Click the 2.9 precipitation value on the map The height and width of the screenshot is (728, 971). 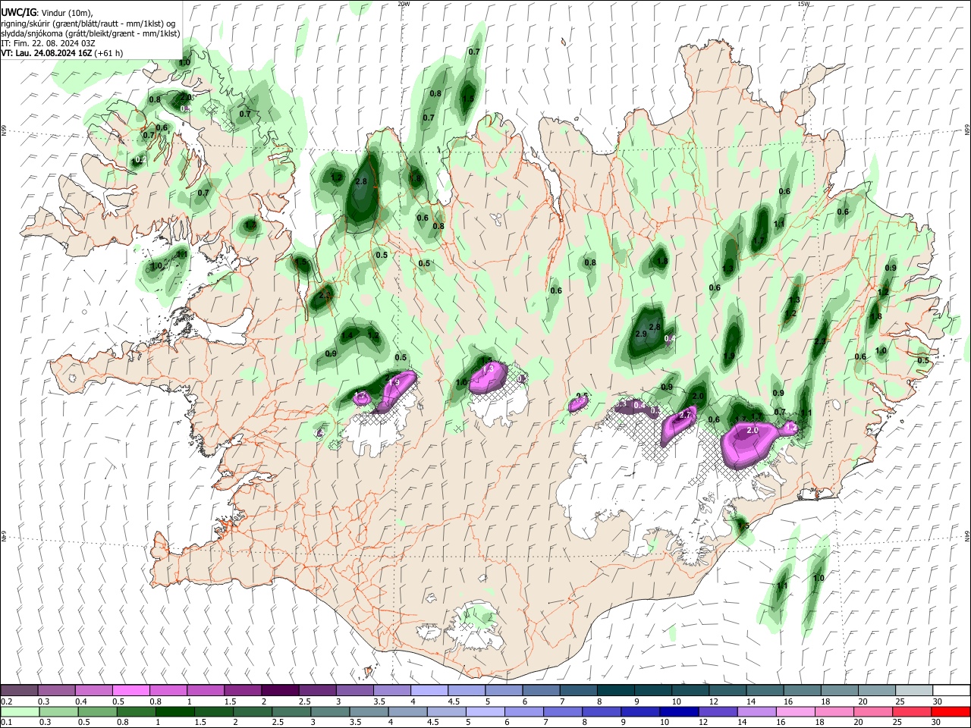[641, 334]
